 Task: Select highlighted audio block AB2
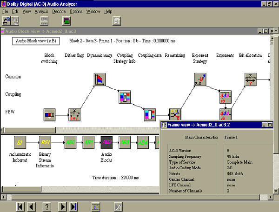(x=106, y=142)
